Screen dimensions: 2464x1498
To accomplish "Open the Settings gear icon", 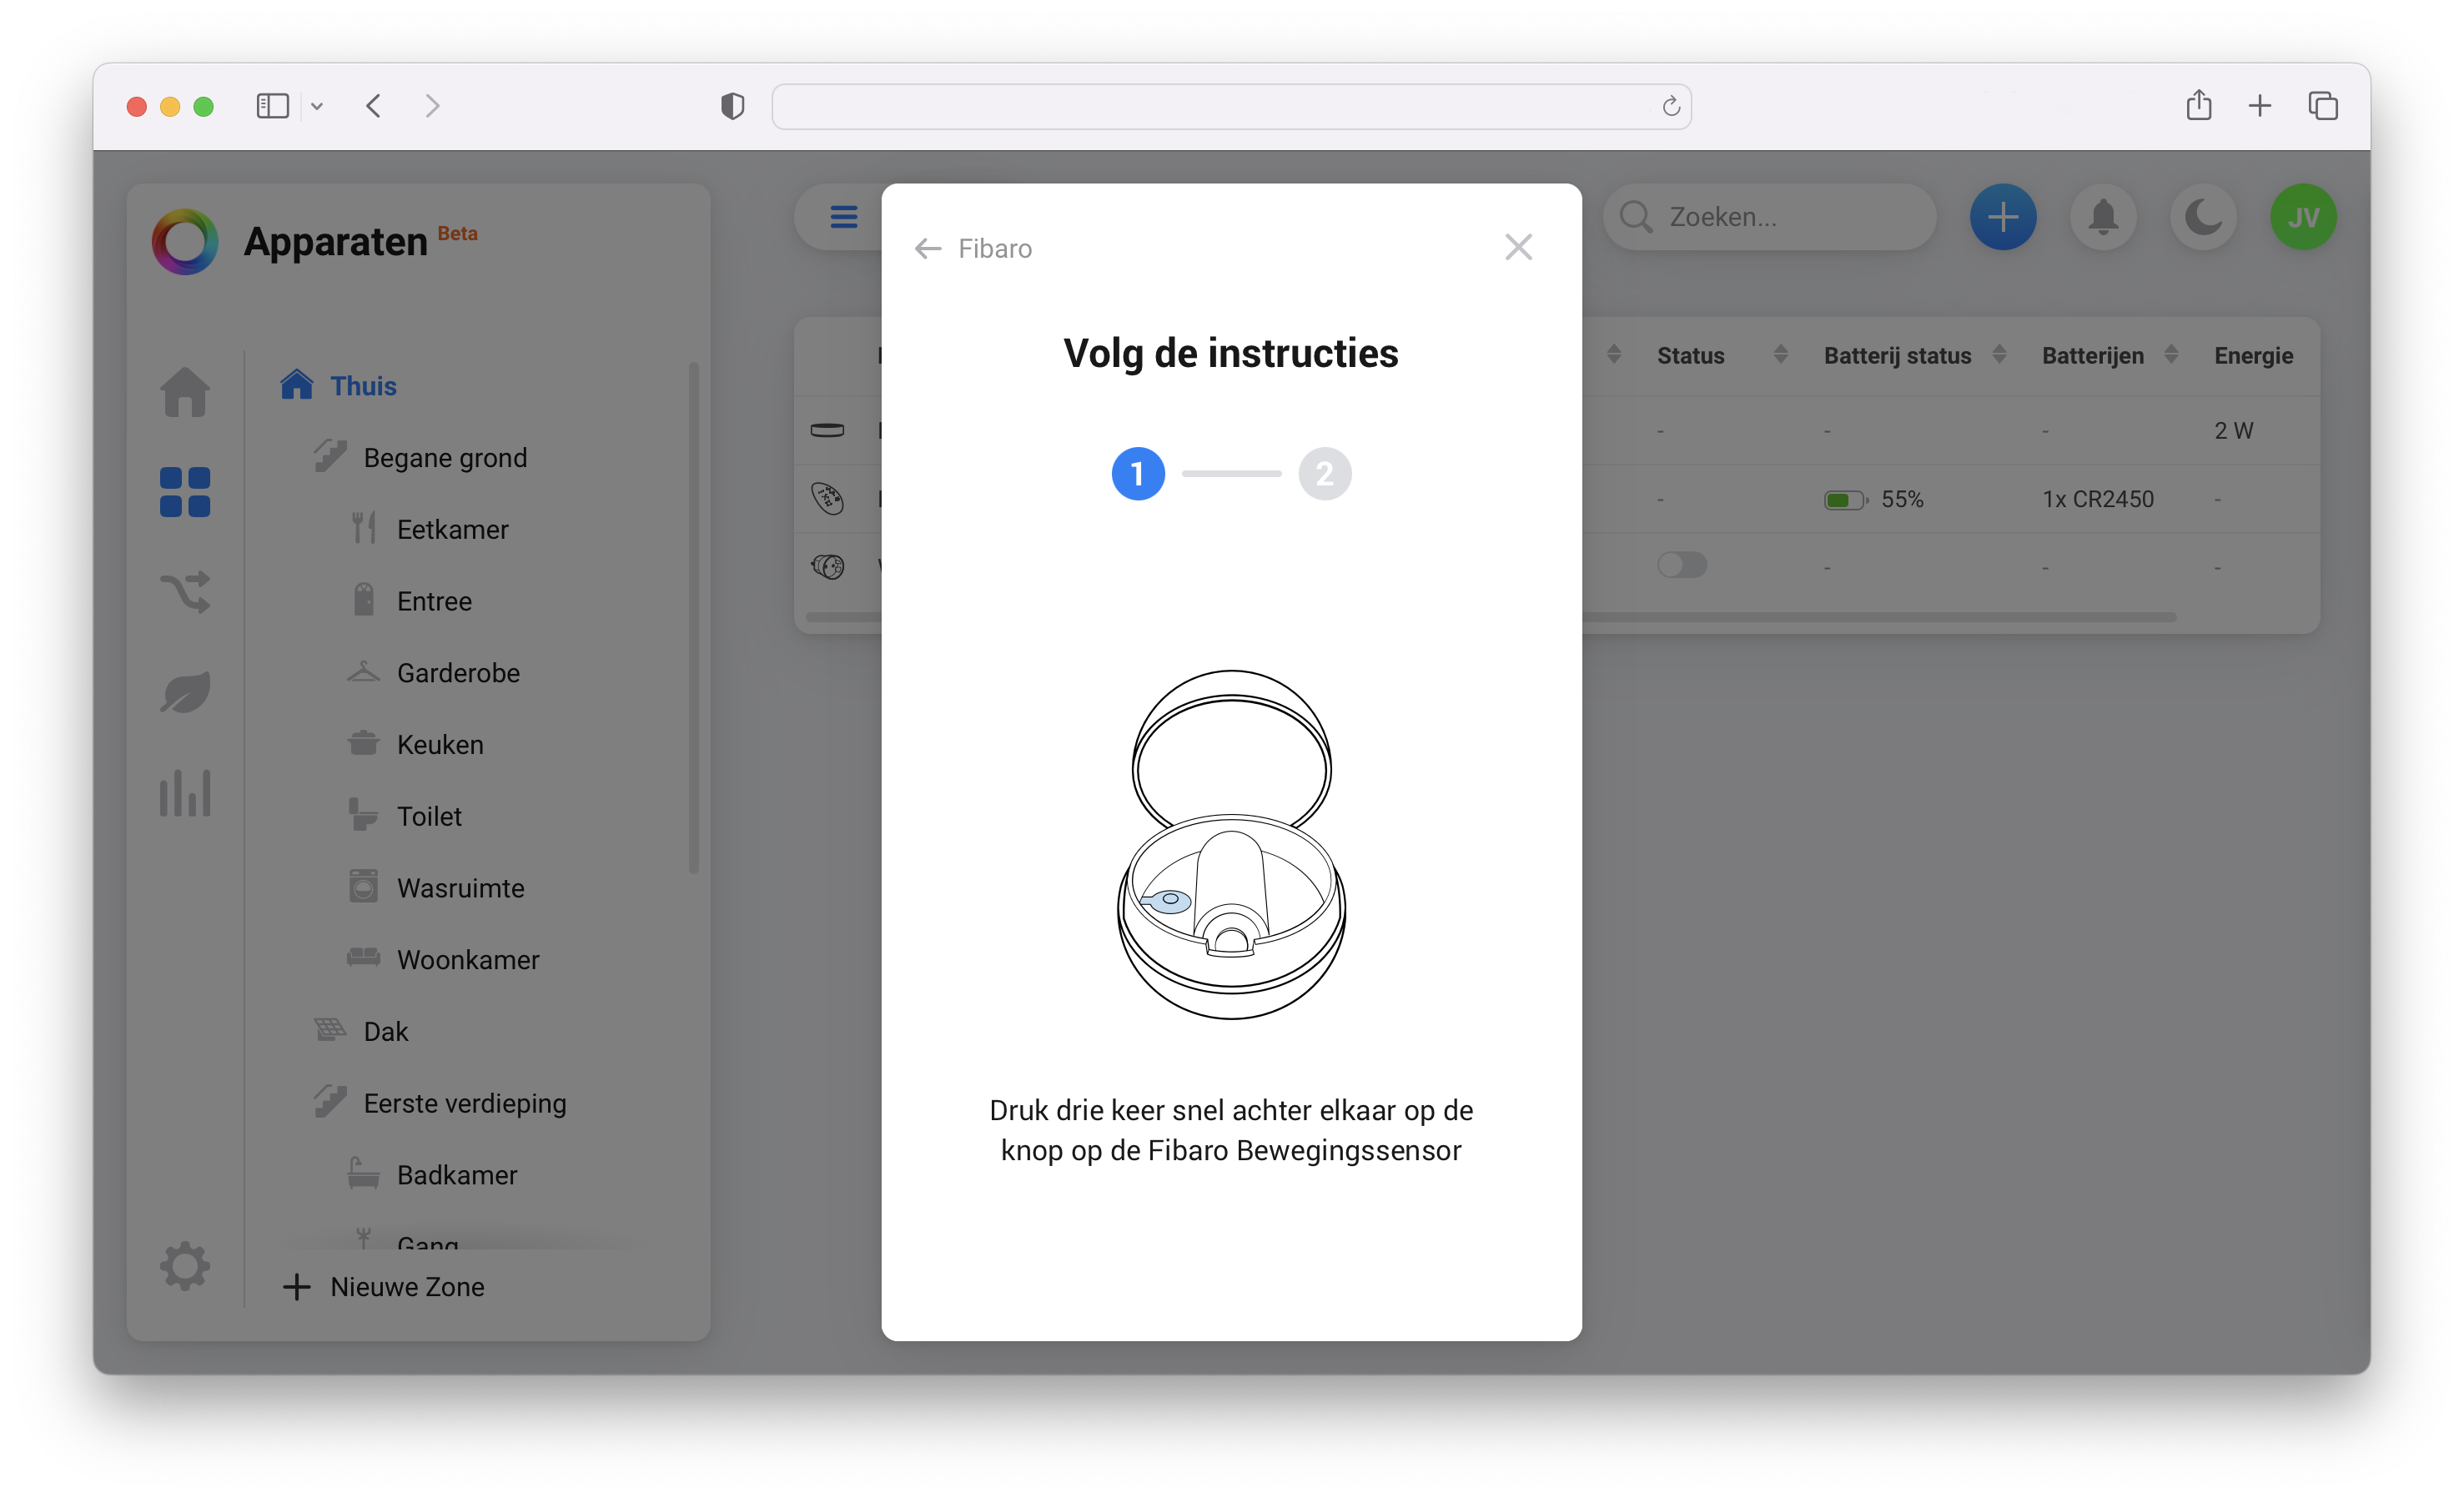I will click(x=185, y=1266).
